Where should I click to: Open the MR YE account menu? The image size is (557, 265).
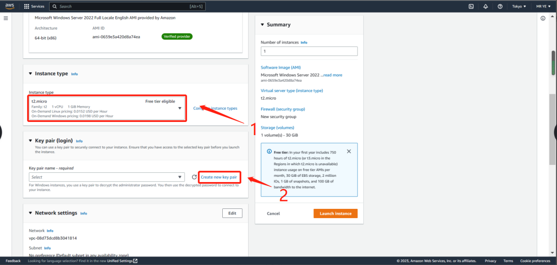click(x=543, y=7)
